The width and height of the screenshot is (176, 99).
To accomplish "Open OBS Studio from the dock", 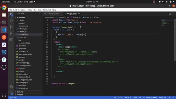I will (4, 67).
